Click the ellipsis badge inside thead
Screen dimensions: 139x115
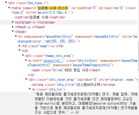tap(29, 27)
